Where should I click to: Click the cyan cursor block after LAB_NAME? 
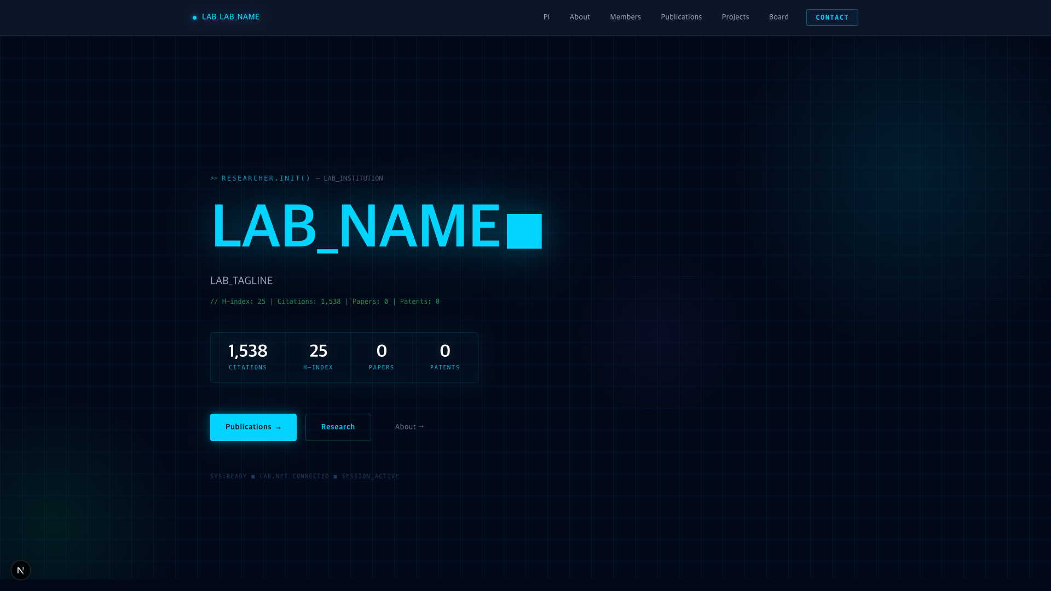pyautogui.click(x=524, y=231)
